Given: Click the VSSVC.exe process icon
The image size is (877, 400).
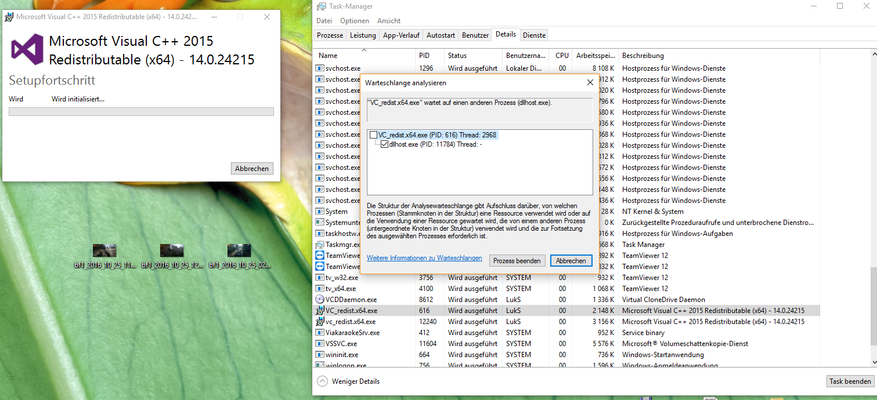Looking at the screenshot, I should pos(320,344).
